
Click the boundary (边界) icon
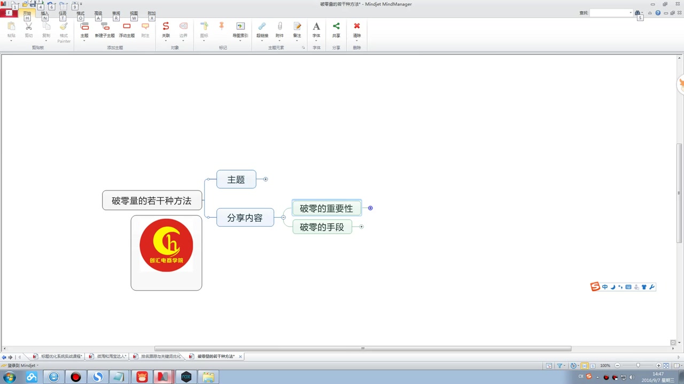tap(183, 26)
